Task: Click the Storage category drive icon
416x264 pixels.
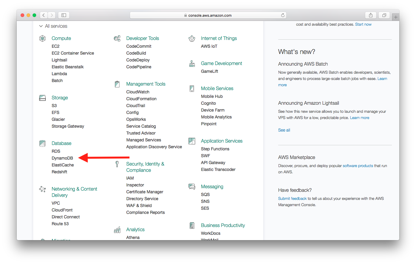Action: 42,98
